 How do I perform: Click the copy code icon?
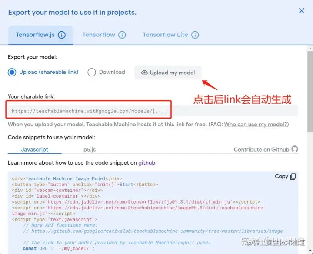(x=293, y=176)
